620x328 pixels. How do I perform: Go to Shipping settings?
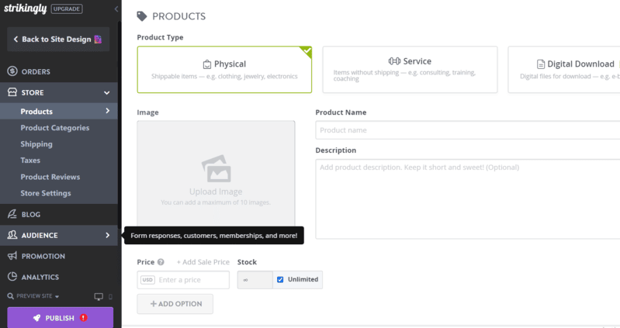point(36,144)
